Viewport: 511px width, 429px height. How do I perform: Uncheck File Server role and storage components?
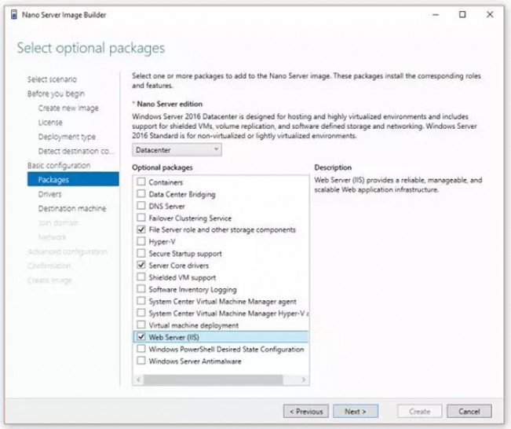[141, 229]
